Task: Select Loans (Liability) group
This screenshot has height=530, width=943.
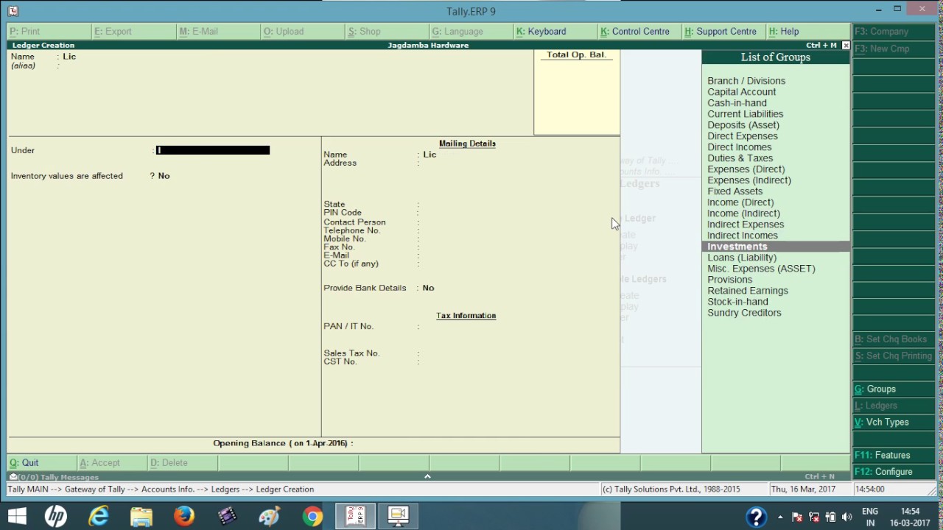Action: [742, 258]
